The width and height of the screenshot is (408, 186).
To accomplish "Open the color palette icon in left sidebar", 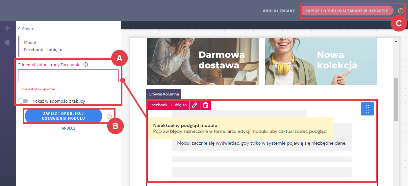I will (7, 43).
